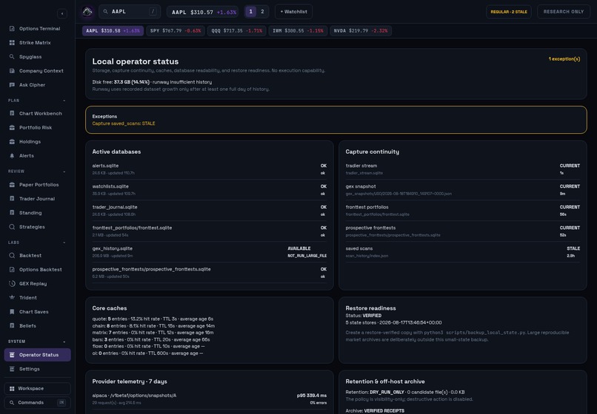Click the DRY_RUN_ONLY retention value
Image resolution: width=597 pixels, height=414 pixels.
[387, 392]
